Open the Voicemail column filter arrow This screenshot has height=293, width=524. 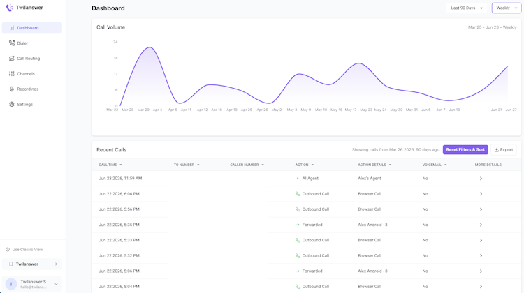pos(446,165)
